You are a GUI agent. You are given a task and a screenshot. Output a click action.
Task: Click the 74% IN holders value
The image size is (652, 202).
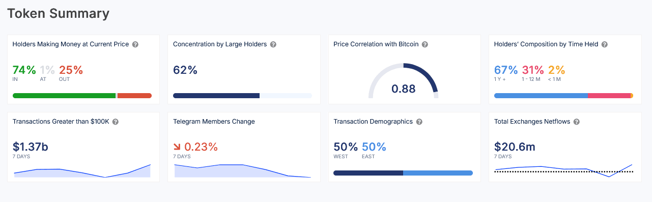tap(24, 70)
